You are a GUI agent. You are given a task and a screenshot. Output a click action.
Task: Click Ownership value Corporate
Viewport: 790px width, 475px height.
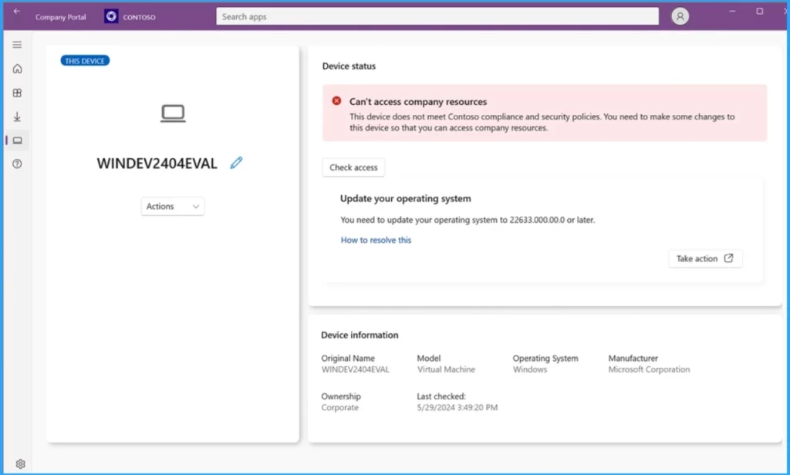(x=339, y=407)
